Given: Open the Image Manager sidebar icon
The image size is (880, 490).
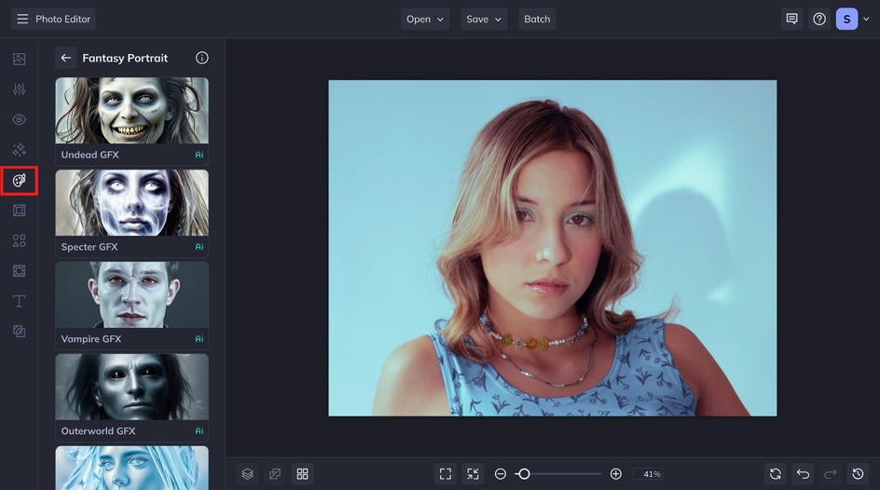Looking at the screenshot, I should (19, 59).
